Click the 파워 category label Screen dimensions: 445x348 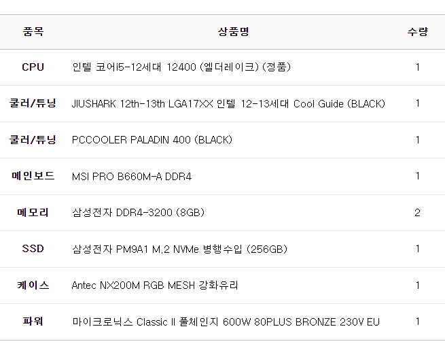pos(33,321)
